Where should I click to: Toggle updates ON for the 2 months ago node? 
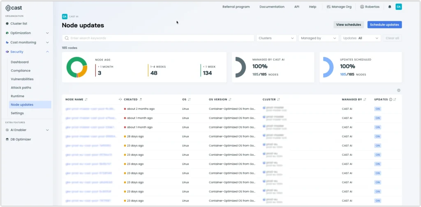(378, 109)
